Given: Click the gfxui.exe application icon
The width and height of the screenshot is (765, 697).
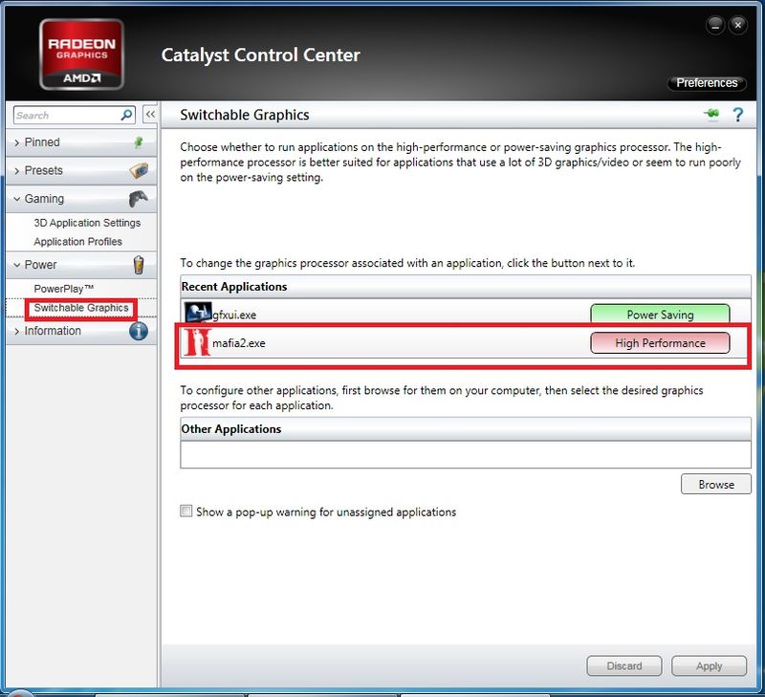Looking at the screenshot, I should (198, 313).
